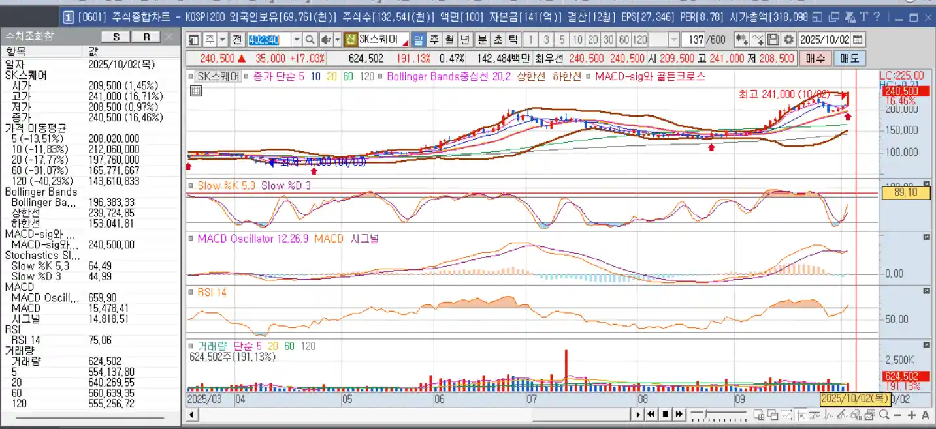Open the calendar icon beside the date
This screenshot has width=936, height=429.
(x=857, y=39)
